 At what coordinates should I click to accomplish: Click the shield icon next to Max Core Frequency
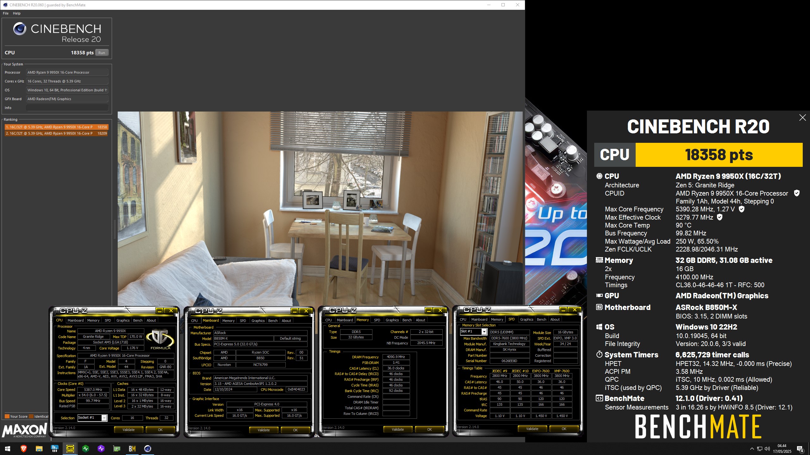pyautogui.click(x=741, y=209)
